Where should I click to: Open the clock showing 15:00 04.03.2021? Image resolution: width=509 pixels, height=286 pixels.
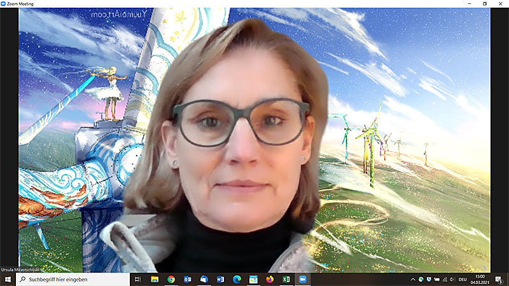point(480,279)
